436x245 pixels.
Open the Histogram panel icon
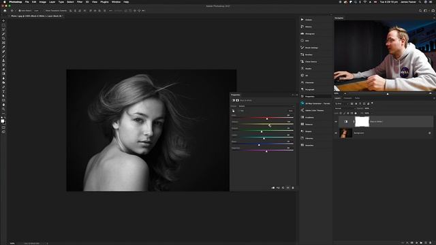(x=302, y=33)
